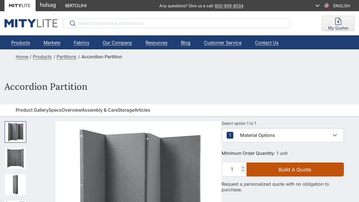Expand the language chevron in top bar
359x202 pixels.
point(317,6)
